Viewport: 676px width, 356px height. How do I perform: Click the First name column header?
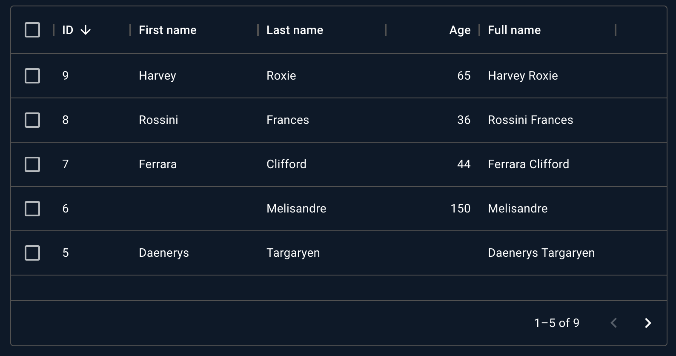pos(167,30)
